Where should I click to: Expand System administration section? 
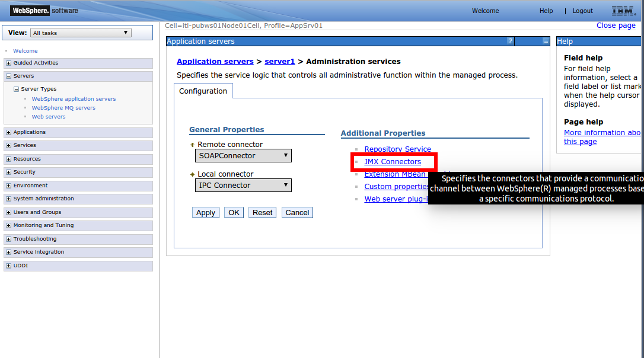[8, 199]
